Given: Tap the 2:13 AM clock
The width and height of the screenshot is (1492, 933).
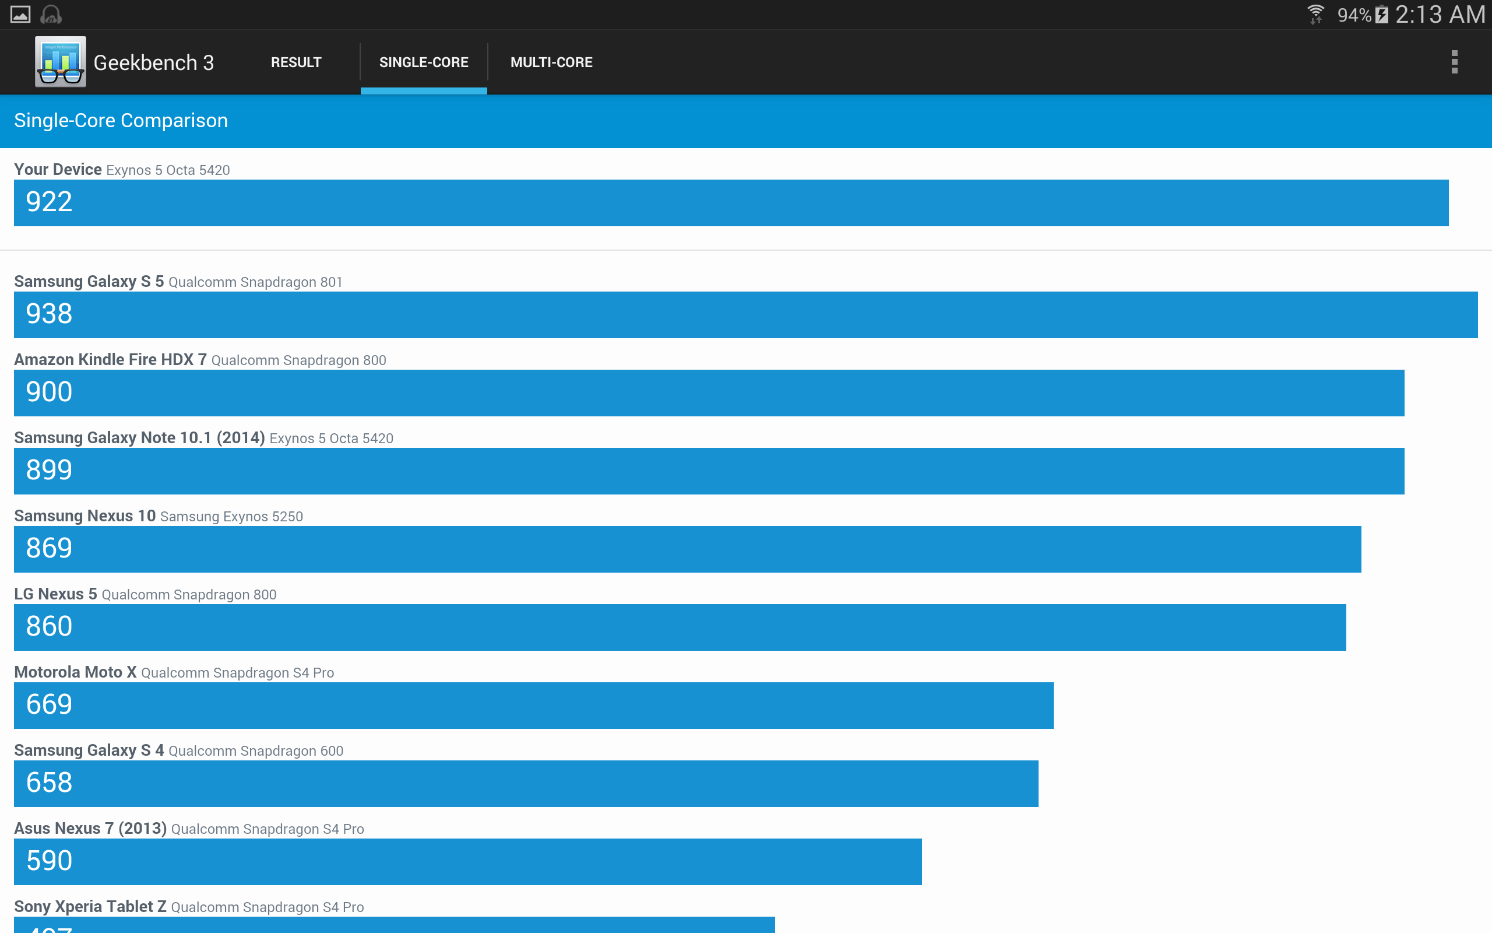Looking at the screenshot, I should pos(1440,14).
